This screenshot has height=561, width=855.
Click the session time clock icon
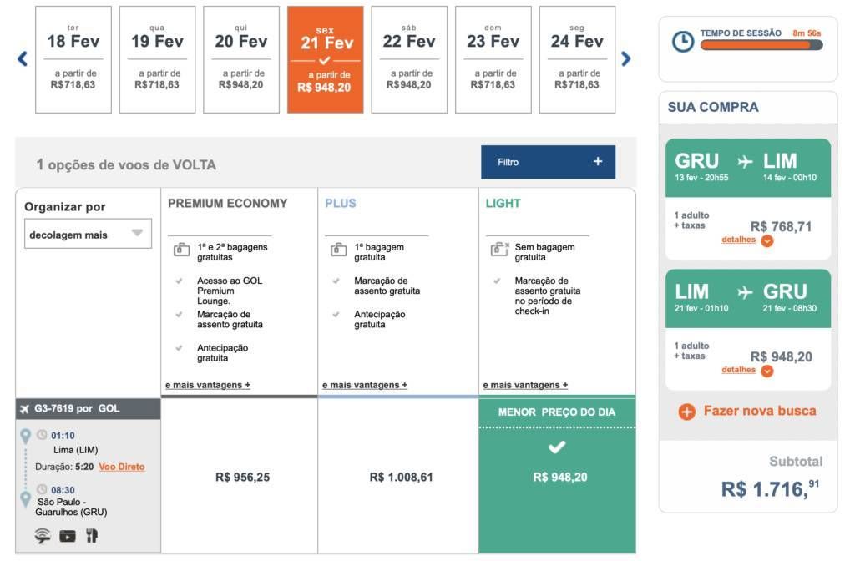point(682,42)
